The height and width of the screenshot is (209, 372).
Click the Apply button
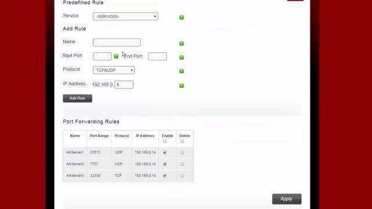tap(287, 199)
